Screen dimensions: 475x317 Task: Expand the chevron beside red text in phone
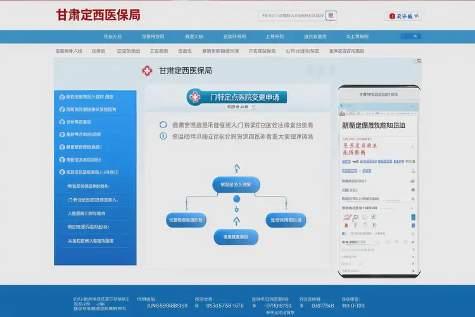coord(412,147)
